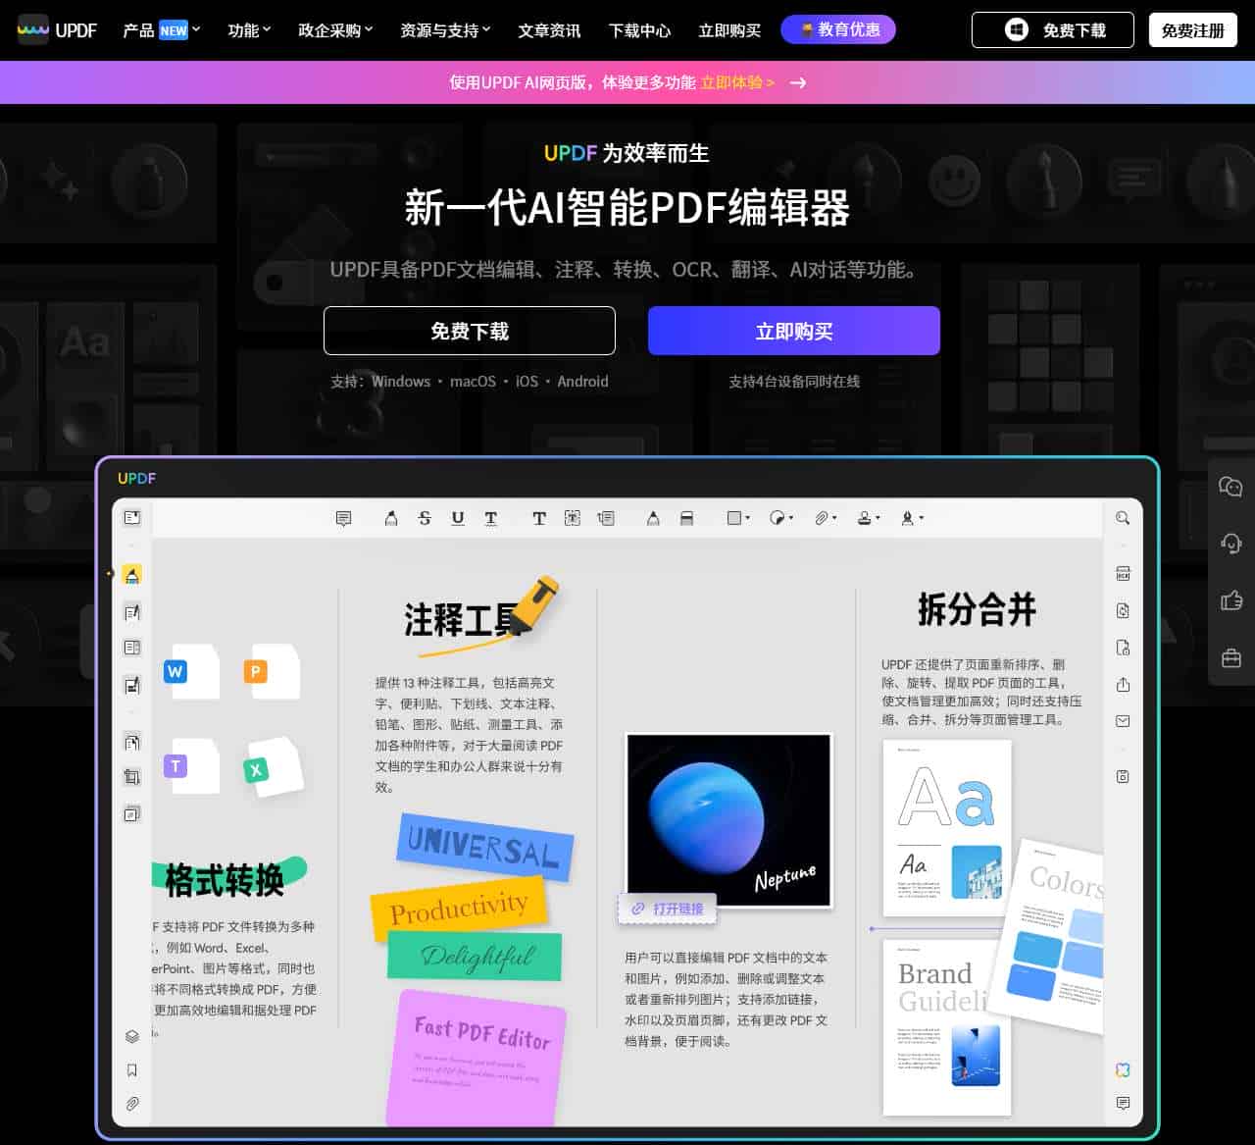Click the 拆分合并 heading
The width and height of the screenshot is (1255, 1145).
click(977, 609)
